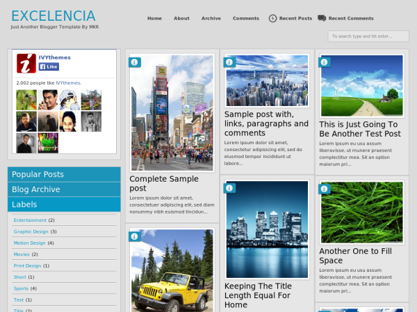
Task: Click the anime cap character fan avatar
Action: pyautogui.click(x=69, y=100)
